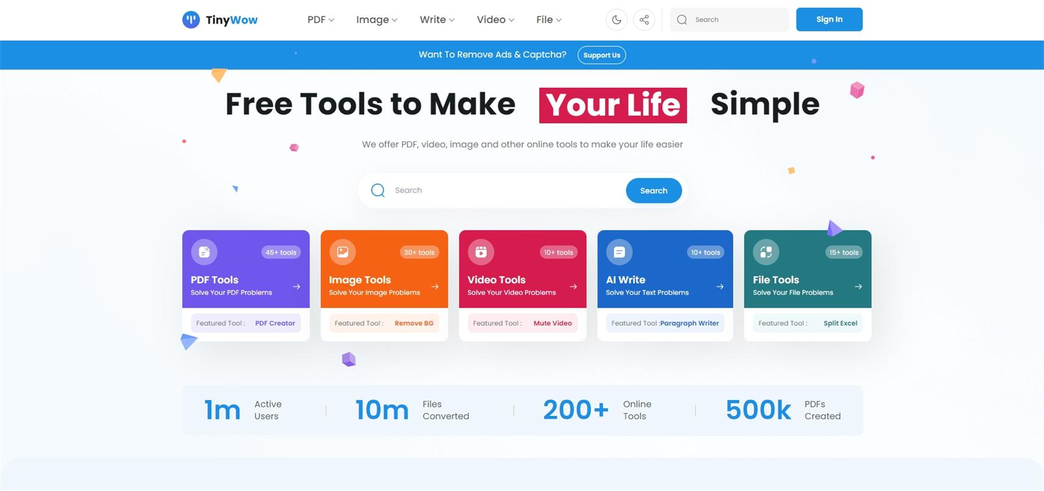Click the File Tools card icon

click(x=766, y=252)
